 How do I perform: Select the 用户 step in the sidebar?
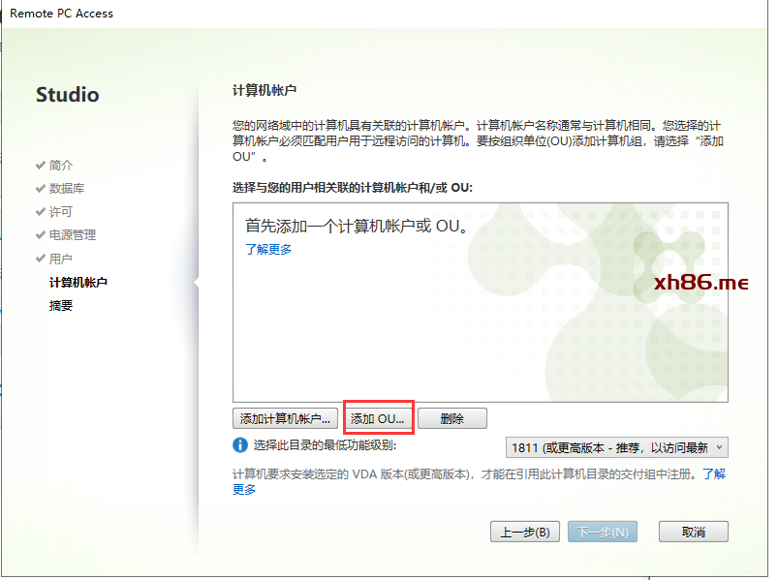pos(60,259)
